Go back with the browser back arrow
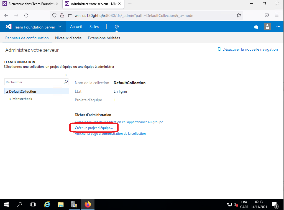Image resolution: width=284 pixels, height=210 pixels. [x=6, y=15]
